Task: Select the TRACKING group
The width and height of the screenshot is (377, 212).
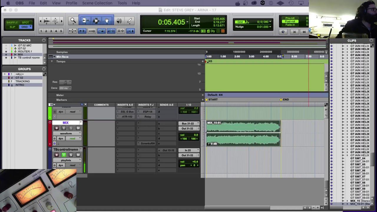Action: [x=22, y=81]
